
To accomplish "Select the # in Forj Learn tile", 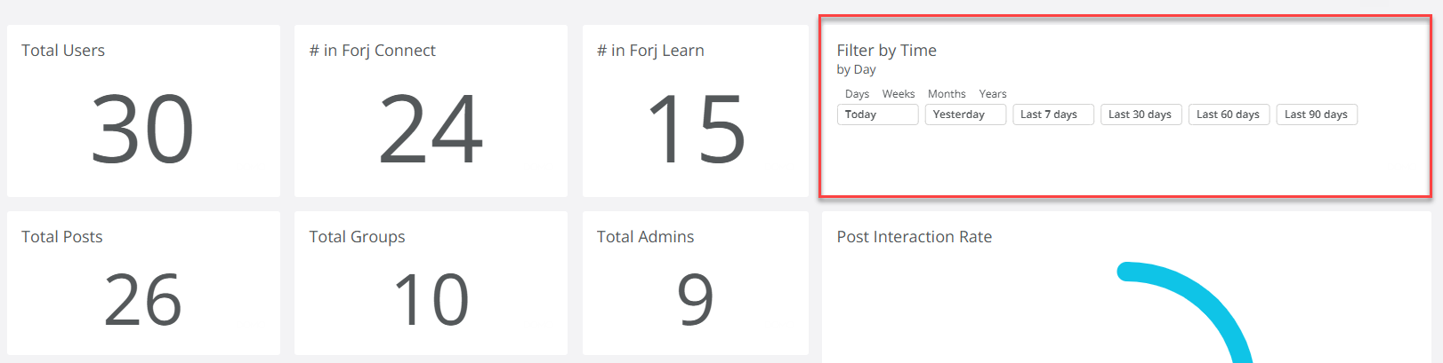I will pyautogui.click(x=696, y=111).
